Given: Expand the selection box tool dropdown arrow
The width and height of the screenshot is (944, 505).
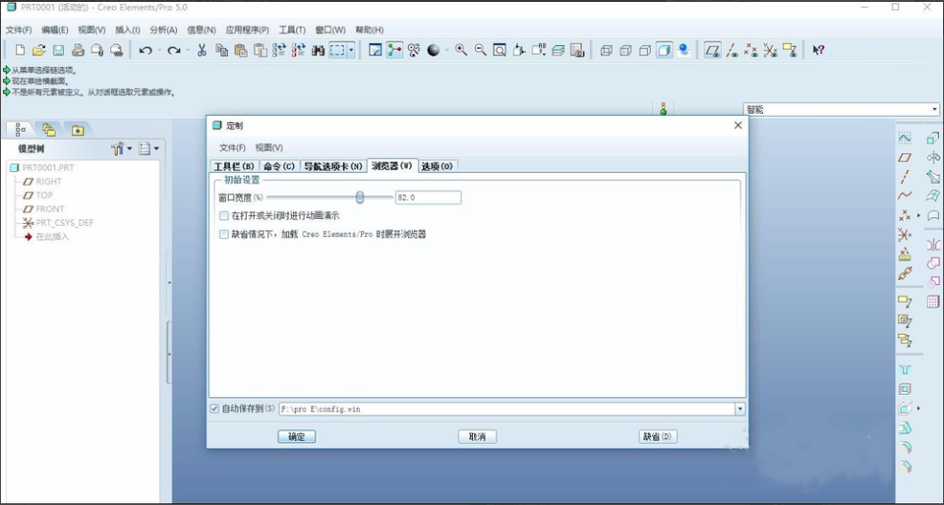Looking at the screenshot, I should pos(351,51).
